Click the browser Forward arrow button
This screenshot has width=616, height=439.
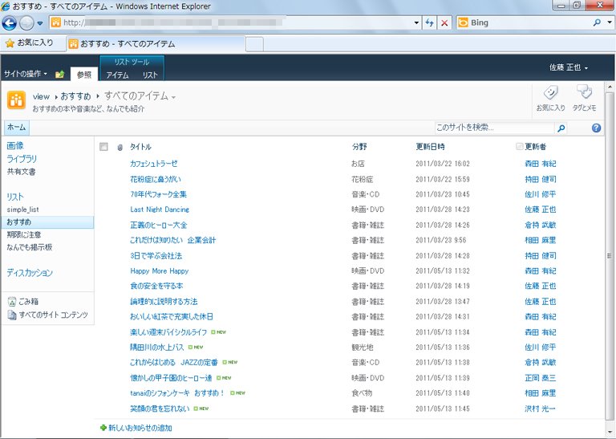(x=26, y=23)
